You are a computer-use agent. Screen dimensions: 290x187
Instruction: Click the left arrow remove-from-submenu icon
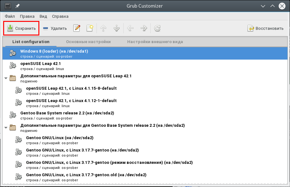[130, 28]
